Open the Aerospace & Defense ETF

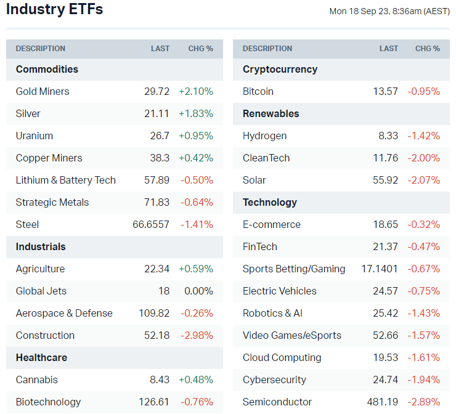[64, 313]
